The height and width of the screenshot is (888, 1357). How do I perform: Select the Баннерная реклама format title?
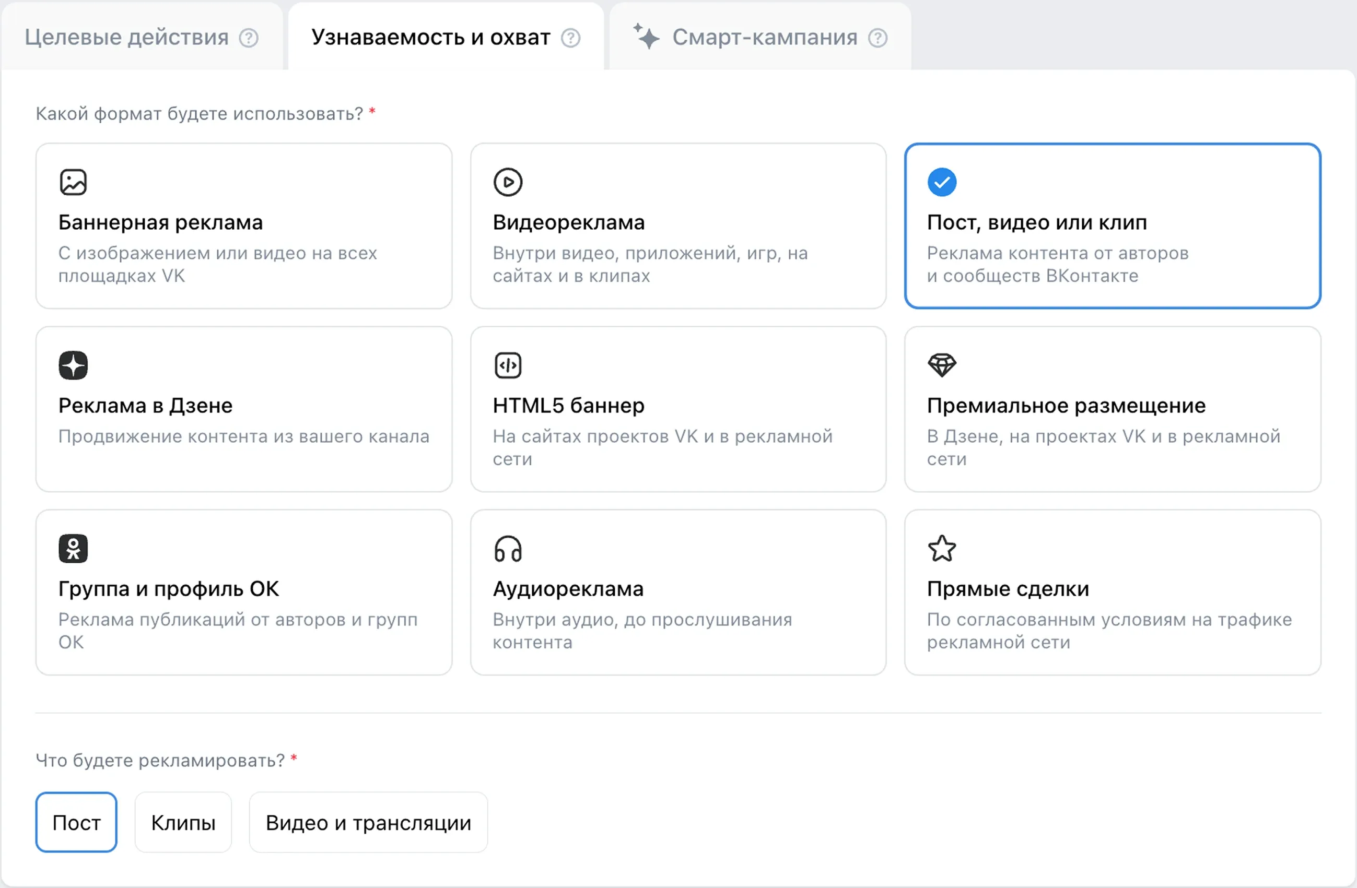point(161,222)
